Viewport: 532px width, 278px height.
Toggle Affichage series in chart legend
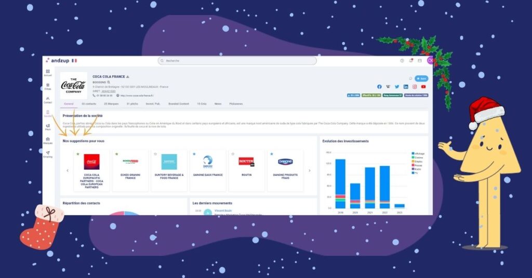[418, 154]
